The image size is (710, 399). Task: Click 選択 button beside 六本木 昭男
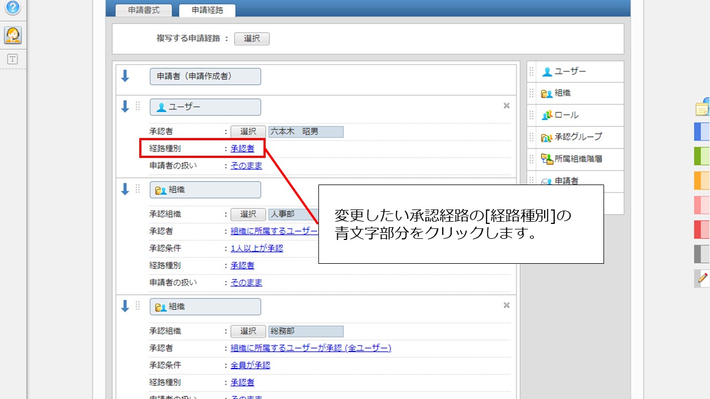pyautogui.click(x=248, y=131)
